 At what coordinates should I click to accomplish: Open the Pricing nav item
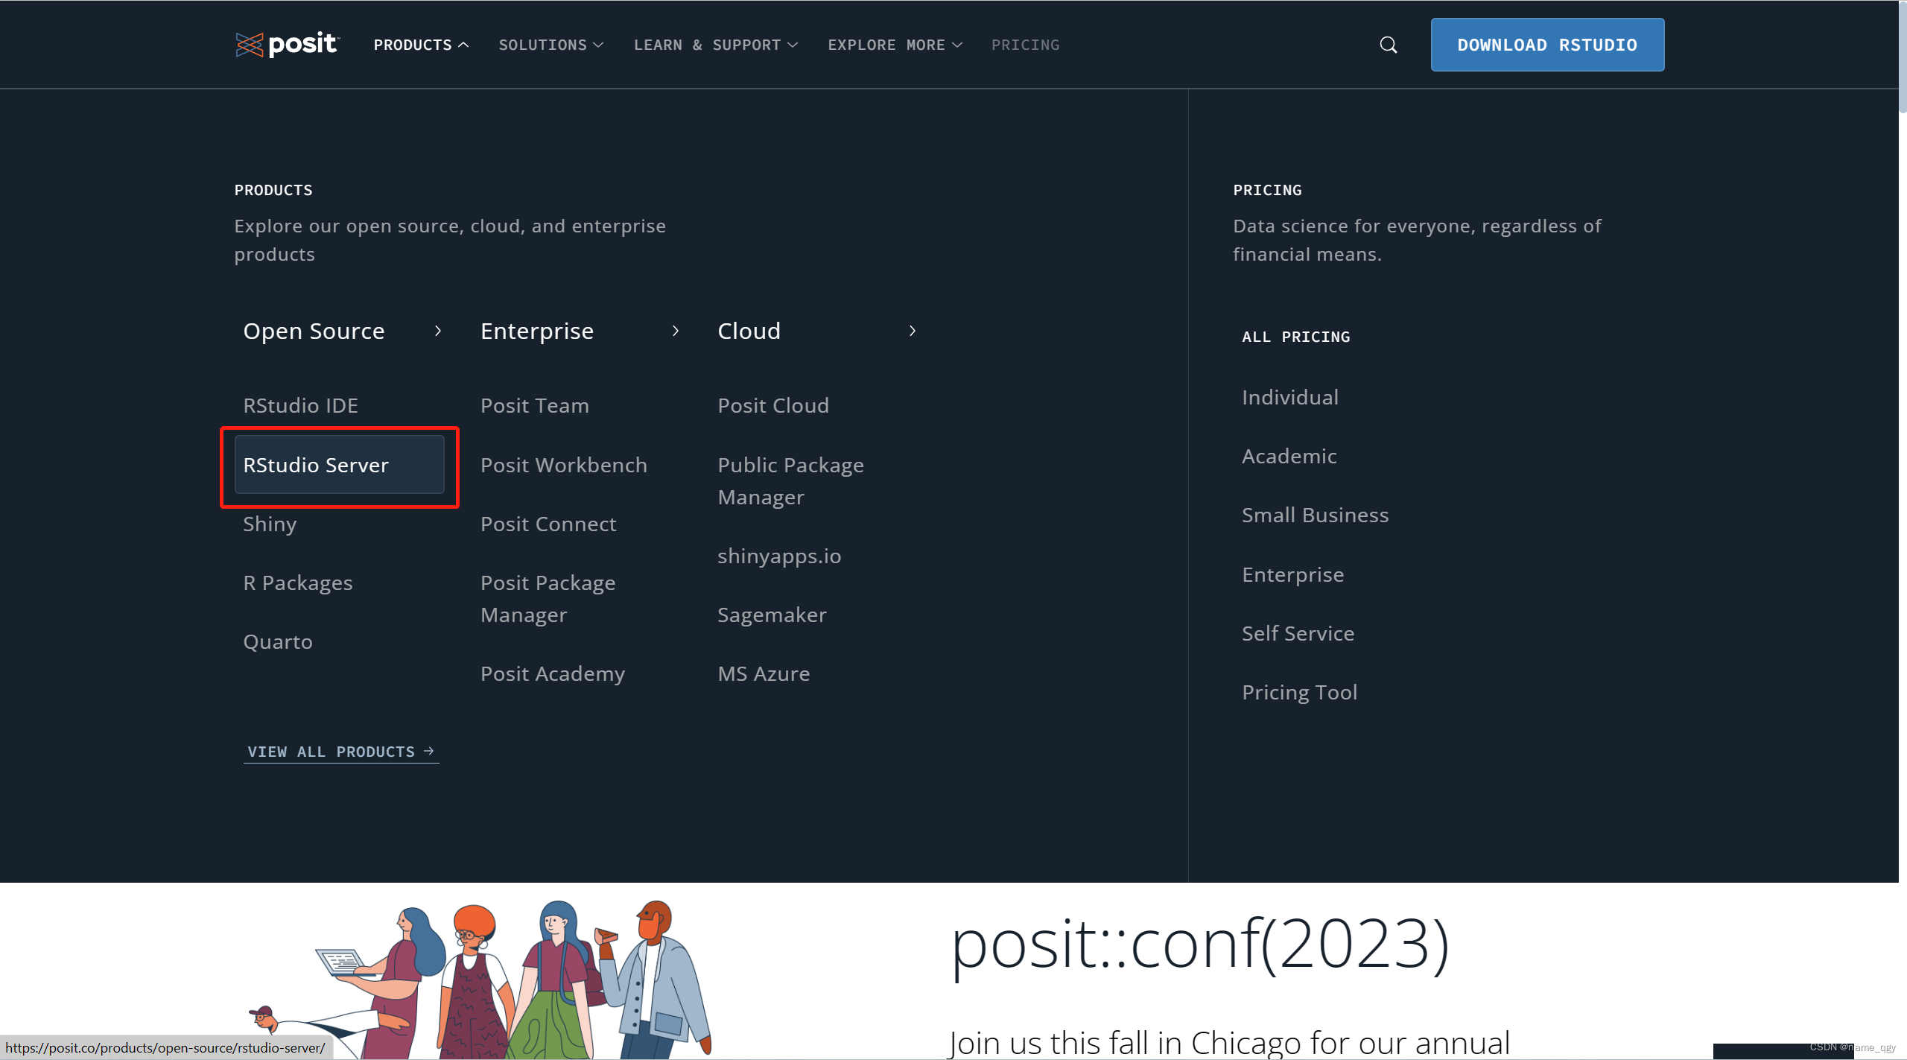tap(1025, 45)
